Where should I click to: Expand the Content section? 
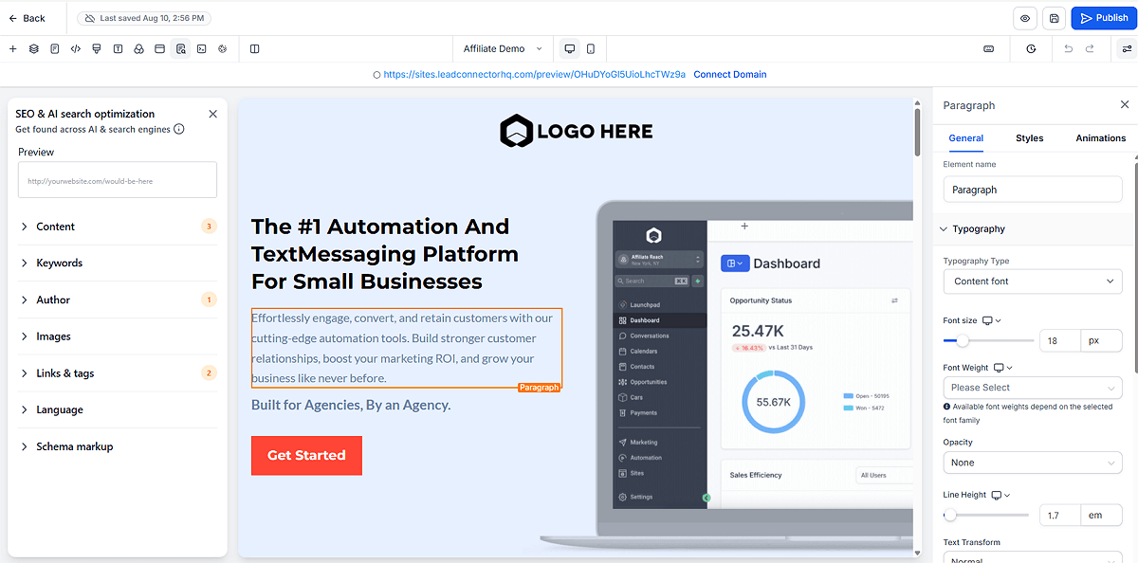pyautogui.click(x=118, y=227)
